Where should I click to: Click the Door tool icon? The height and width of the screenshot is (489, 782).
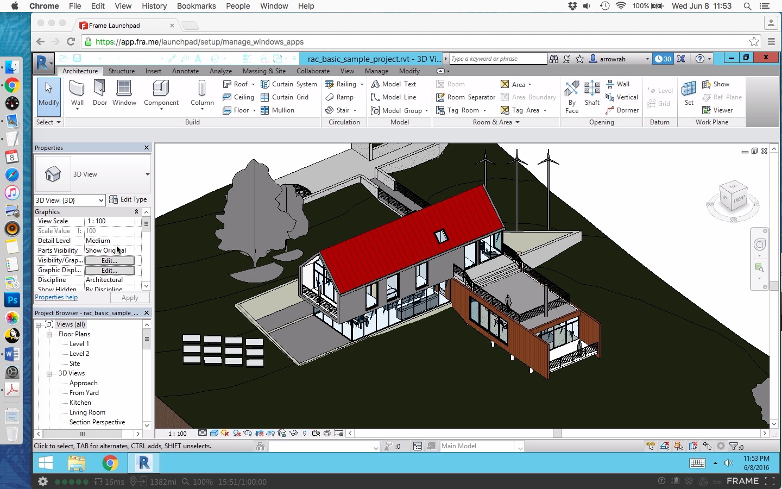pos(100,93)
